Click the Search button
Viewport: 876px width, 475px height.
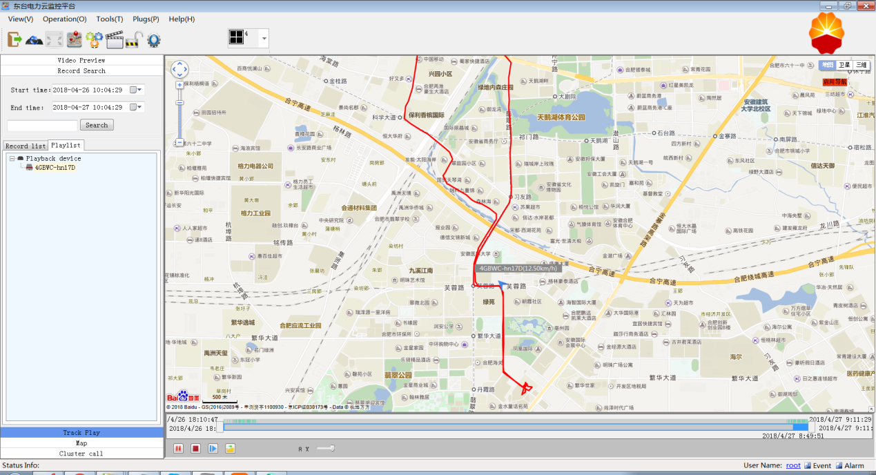(97, 125)
